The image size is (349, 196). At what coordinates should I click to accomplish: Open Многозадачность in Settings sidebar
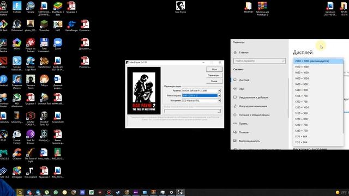[260, 141]
